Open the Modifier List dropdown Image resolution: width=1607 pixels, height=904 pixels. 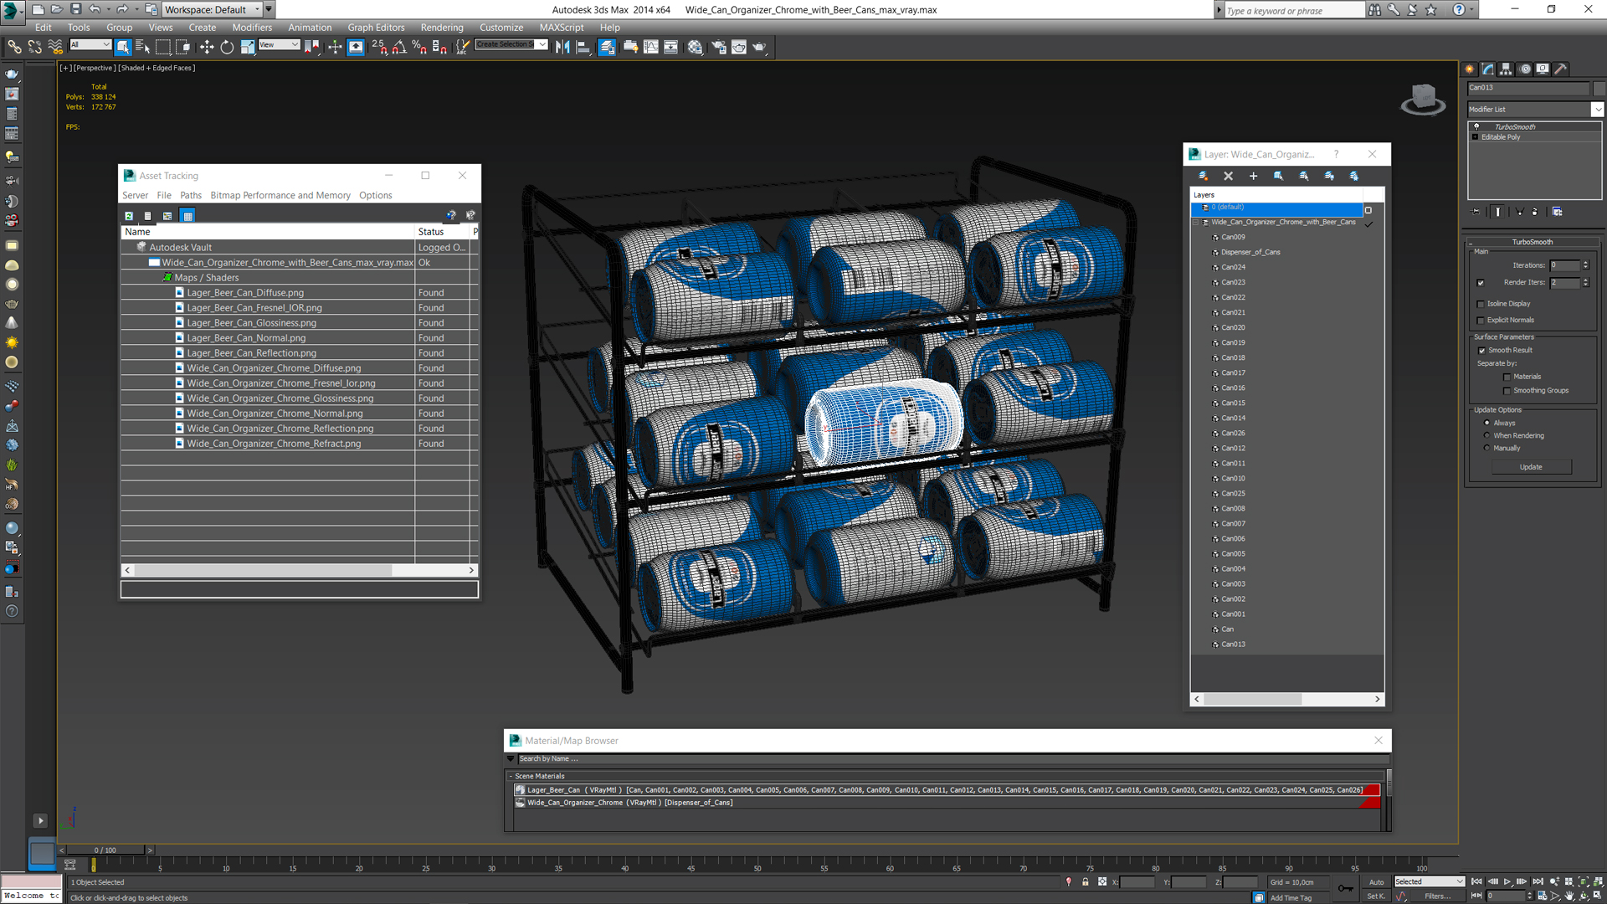1535,110
